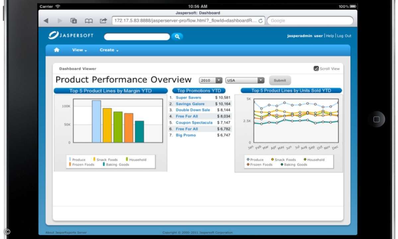Click the $ 6,747 value
The width and height of the screenshot is (398, 239).
click(x=224, y=135)
